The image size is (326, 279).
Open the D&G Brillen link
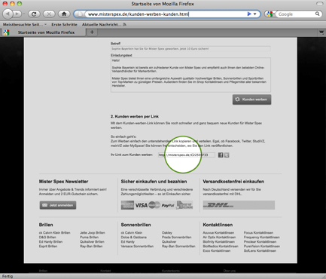tap(47, 237)
